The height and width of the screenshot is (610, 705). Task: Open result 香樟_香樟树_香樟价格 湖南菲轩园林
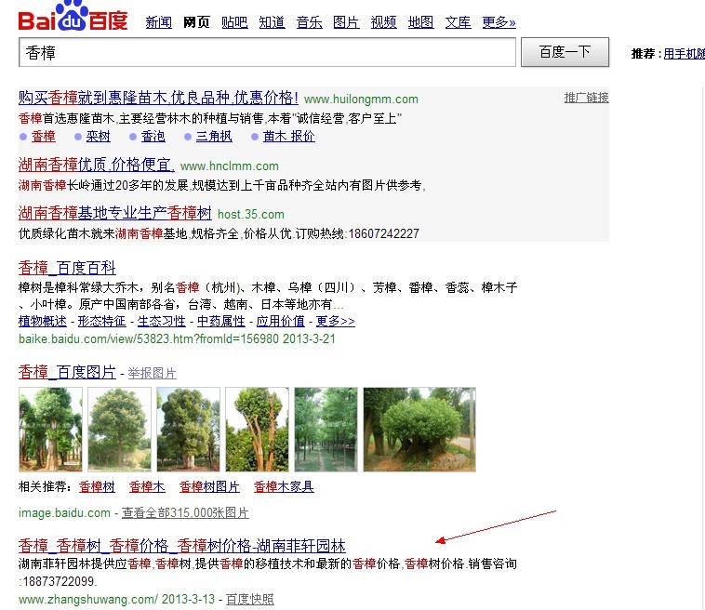pyautogui.click(x=182, y=546)
